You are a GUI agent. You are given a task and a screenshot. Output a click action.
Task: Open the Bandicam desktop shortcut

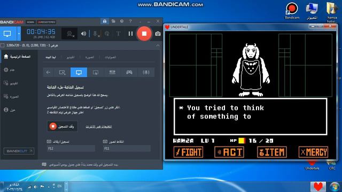point(292,11)
